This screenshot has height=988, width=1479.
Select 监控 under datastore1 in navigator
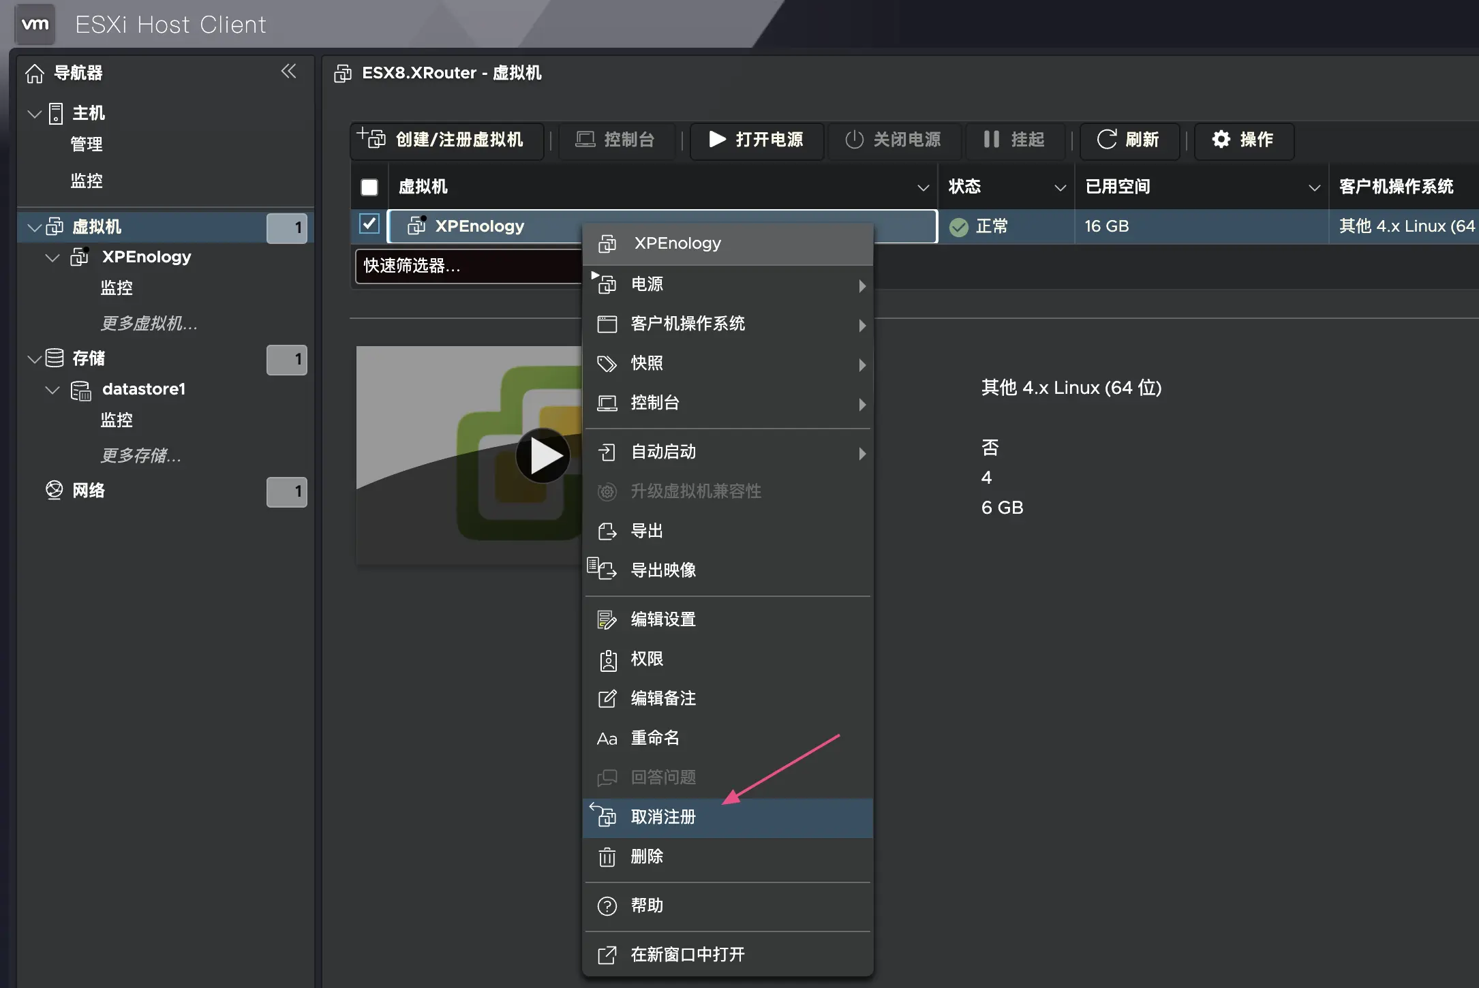pos(117,420)
